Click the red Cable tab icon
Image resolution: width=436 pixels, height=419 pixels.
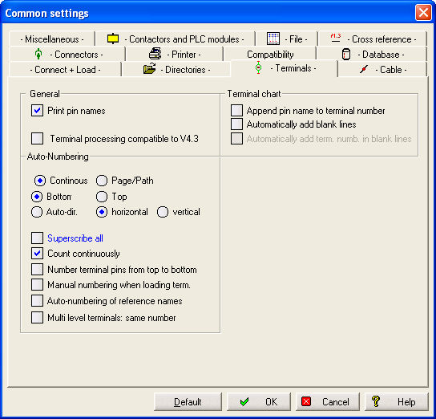(x=364, y=69)
